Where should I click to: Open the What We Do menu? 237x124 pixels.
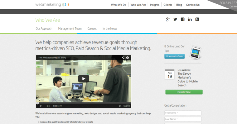[119, 5]
